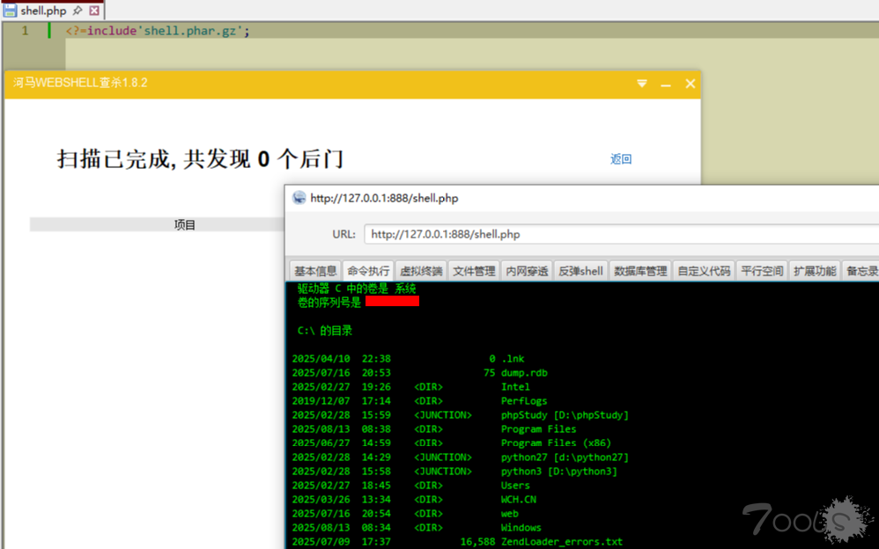Viewport: 879px width, 549px height.
Task: Switch to the 命令执行 tab
Action: (368, 271)
